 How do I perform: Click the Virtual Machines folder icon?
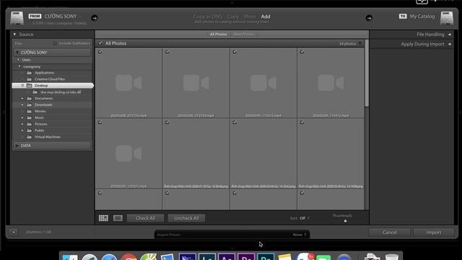click(x=29, y=136)
